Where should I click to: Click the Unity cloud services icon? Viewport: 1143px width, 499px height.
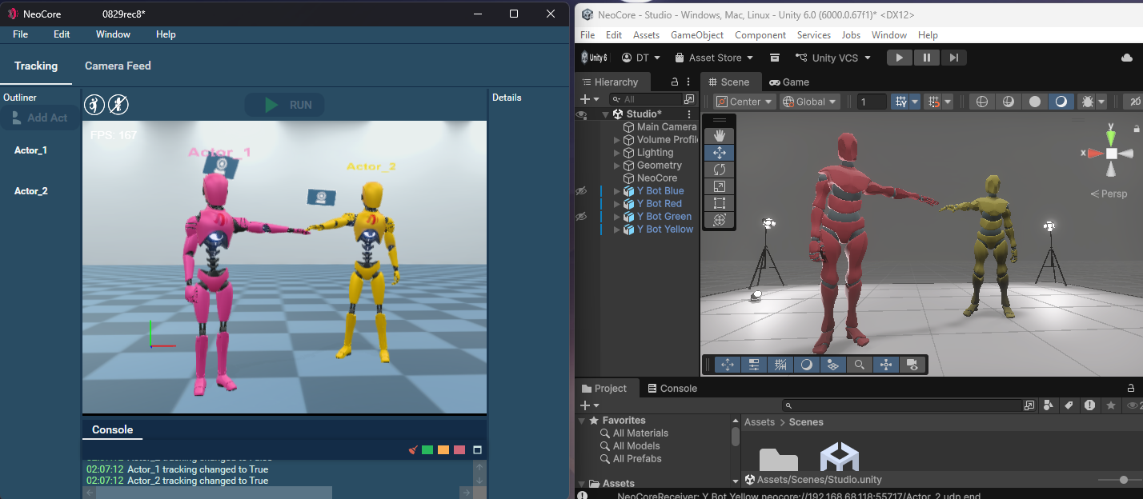(x=1127, y=58)
